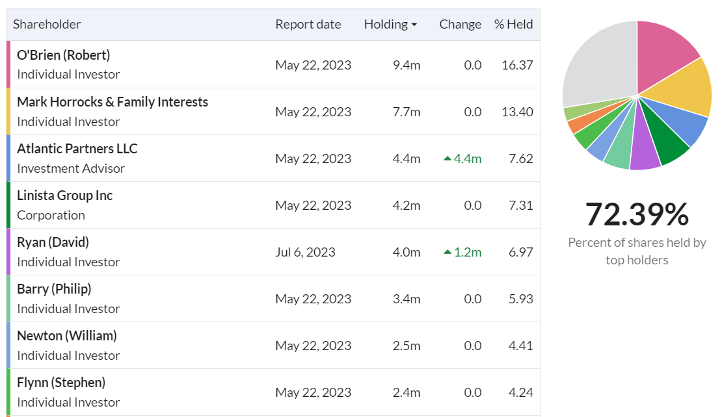Click the green up arrow beside 4.4m
The width and height of the screenshot is (722, 417).
click(447, 158)
